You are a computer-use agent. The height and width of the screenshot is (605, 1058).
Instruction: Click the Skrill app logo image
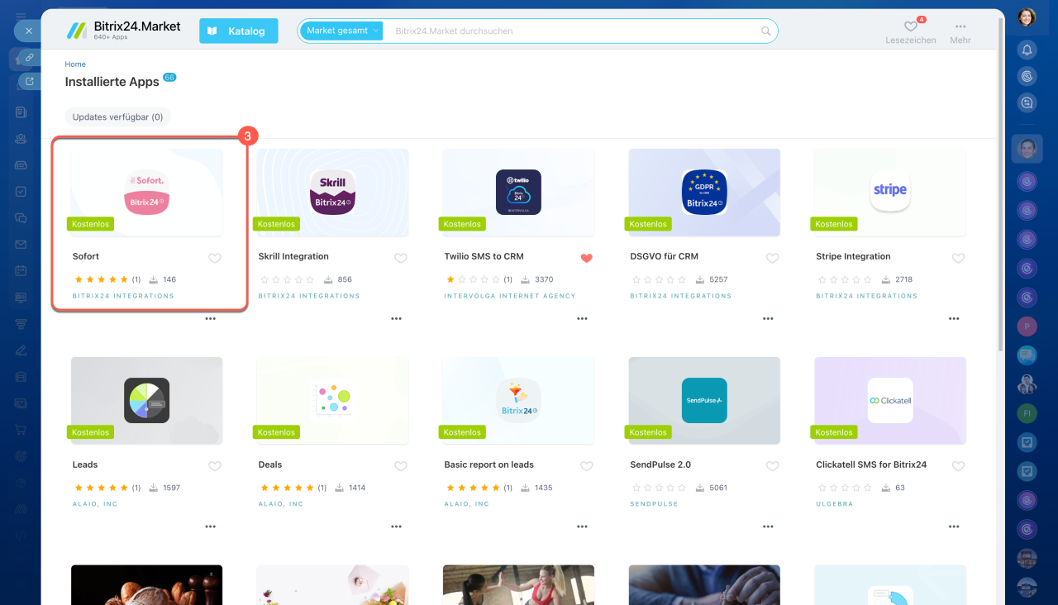(x=332, y=192)
